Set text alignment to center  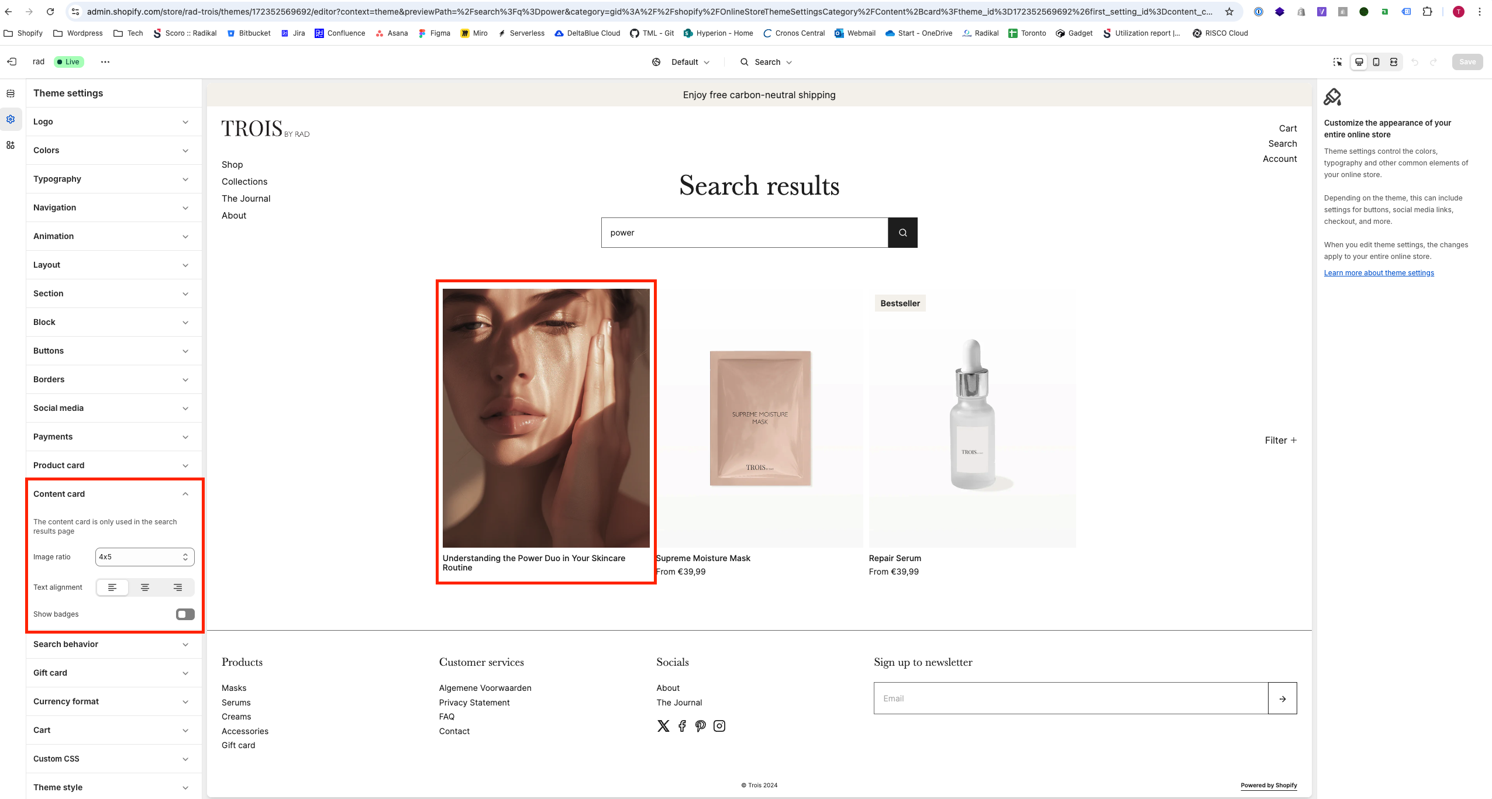click(x=145, y=587)
